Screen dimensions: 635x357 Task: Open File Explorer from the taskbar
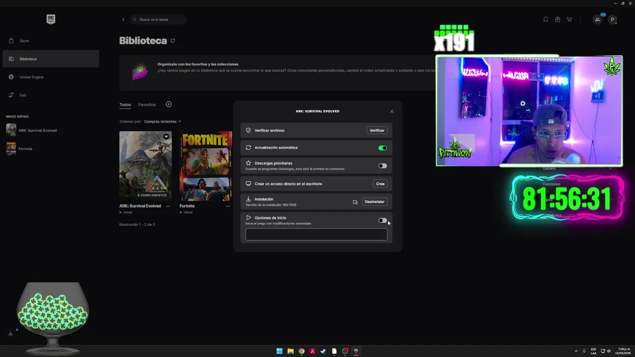coord(290,351)
